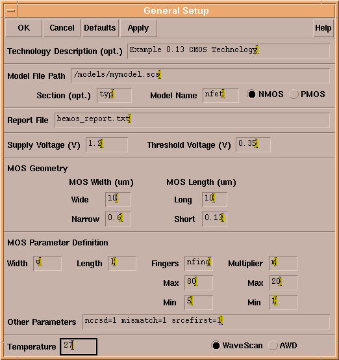Focus the Other Parameters field
Viewport: 339px width, 360px height.
pyautogui.click(x=206, y=322)
